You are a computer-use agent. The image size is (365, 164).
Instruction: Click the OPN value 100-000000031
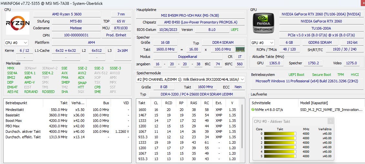coord(76,35)
